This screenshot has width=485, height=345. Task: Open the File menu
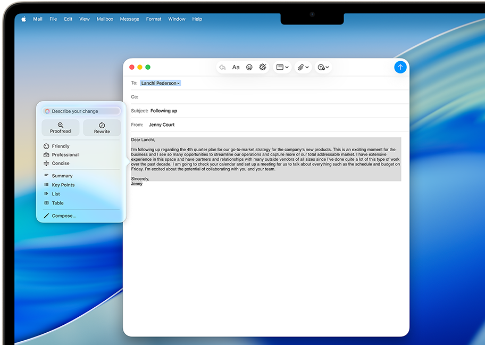pos(53,19)
